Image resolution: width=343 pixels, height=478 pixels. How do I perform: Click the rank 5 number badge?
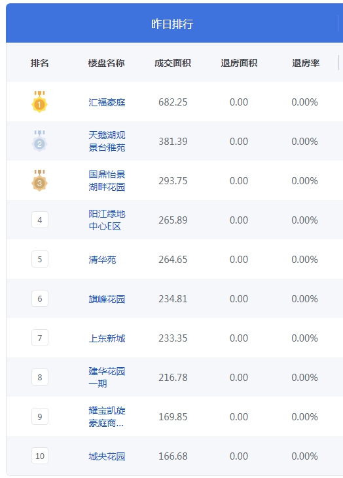point(40,259)
